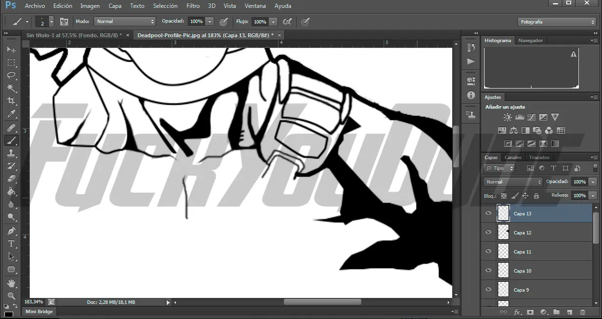
Task: Toggle visibility of Capa 10
Action: coord(488,270)
